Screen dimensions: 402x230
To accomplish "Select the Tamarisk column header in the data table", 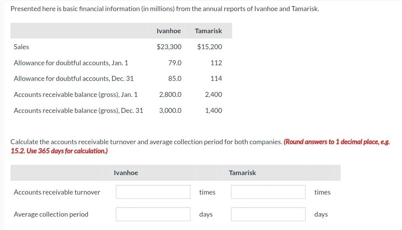I will [208, 31].
